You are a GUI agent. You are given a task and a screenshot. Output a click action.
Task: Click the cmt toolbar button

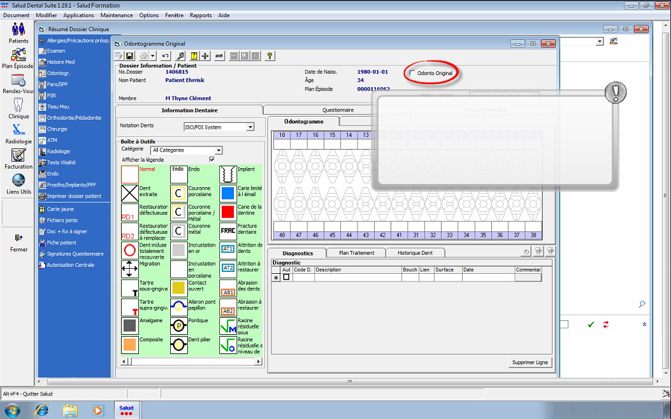pyautogui.click(x=220, y=56)
